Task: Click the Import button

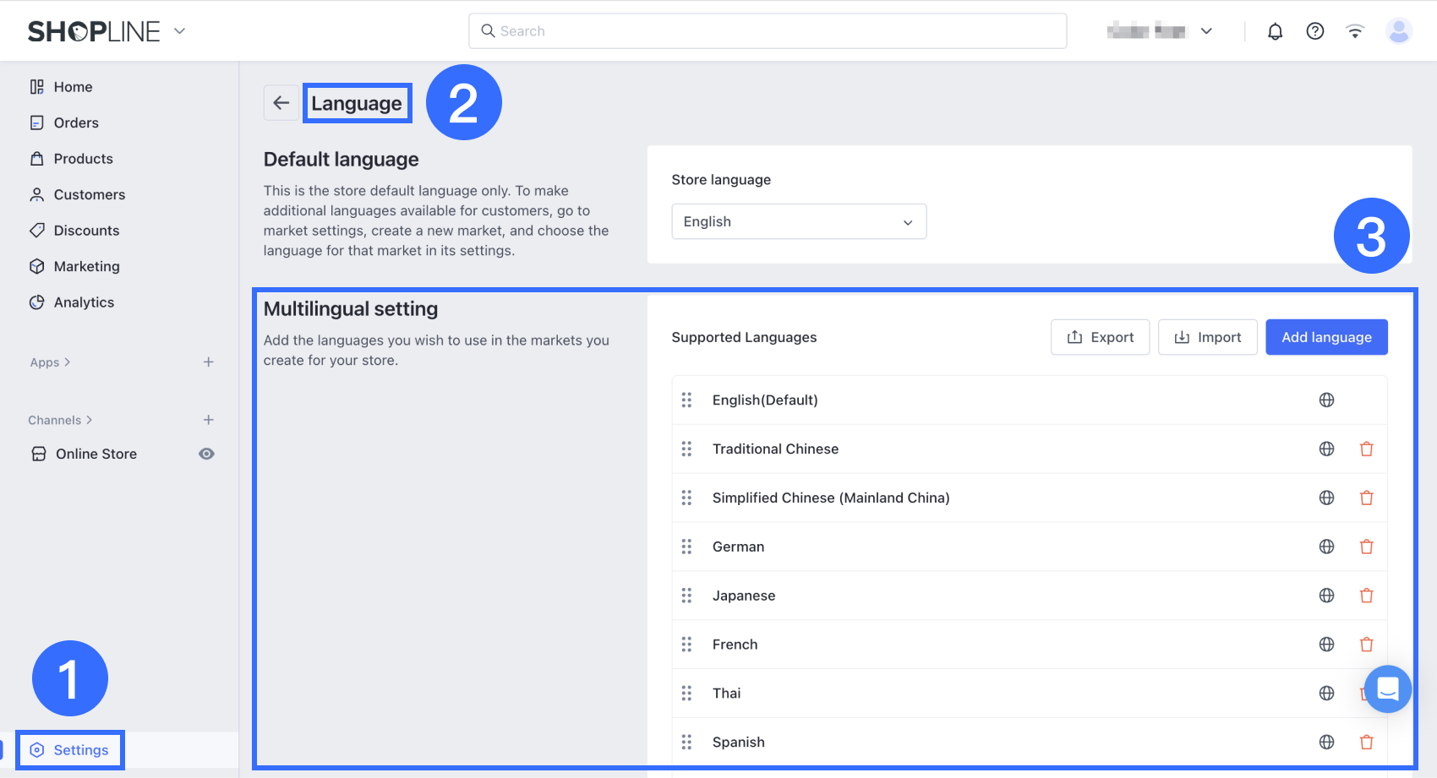Action: [1207, 337]
